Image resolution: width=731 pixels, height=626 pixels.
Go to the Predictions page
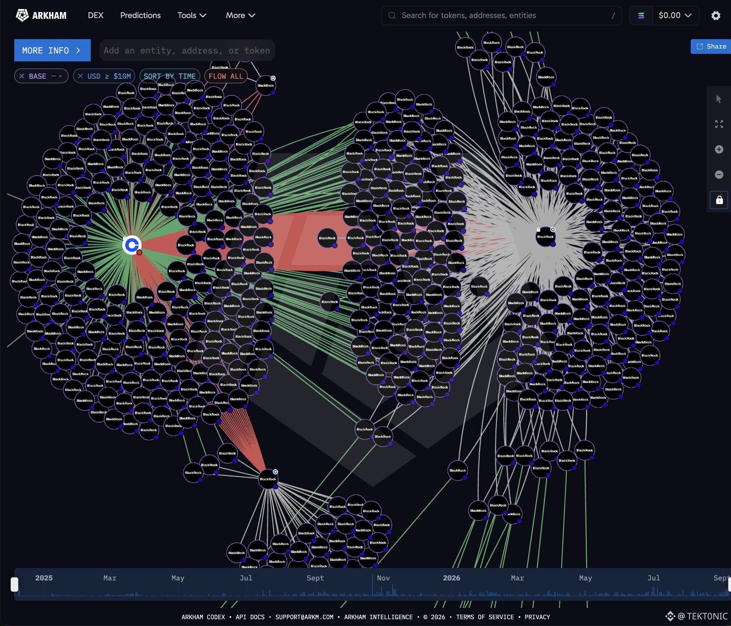(140, 15)
